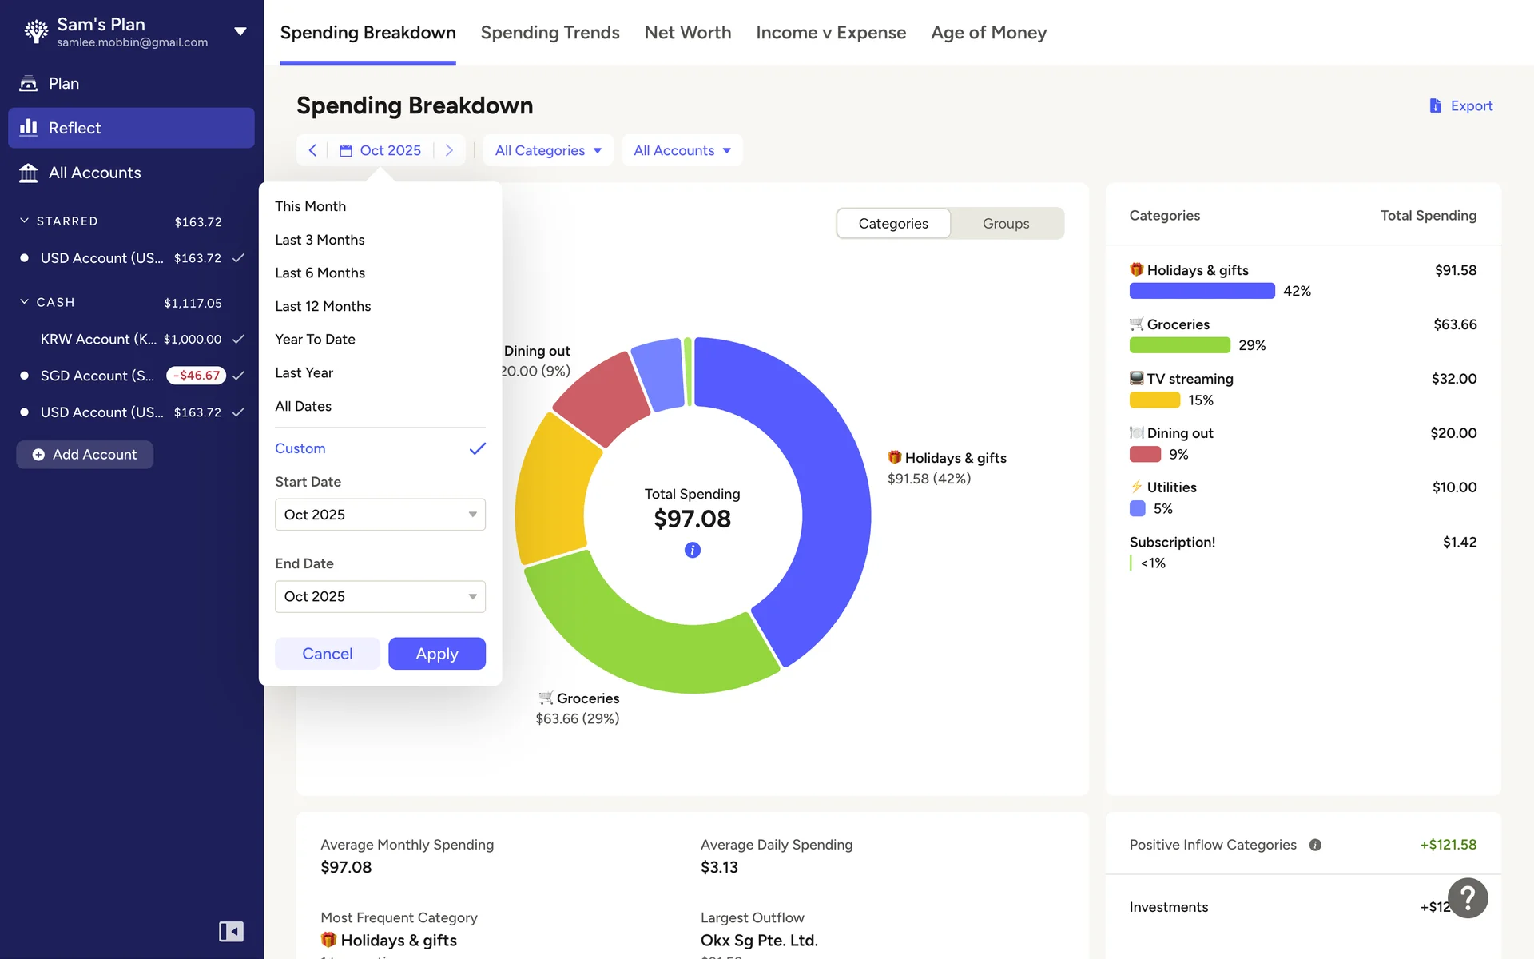
Task: Open the help question mark button
Action: pos(1467,898)
